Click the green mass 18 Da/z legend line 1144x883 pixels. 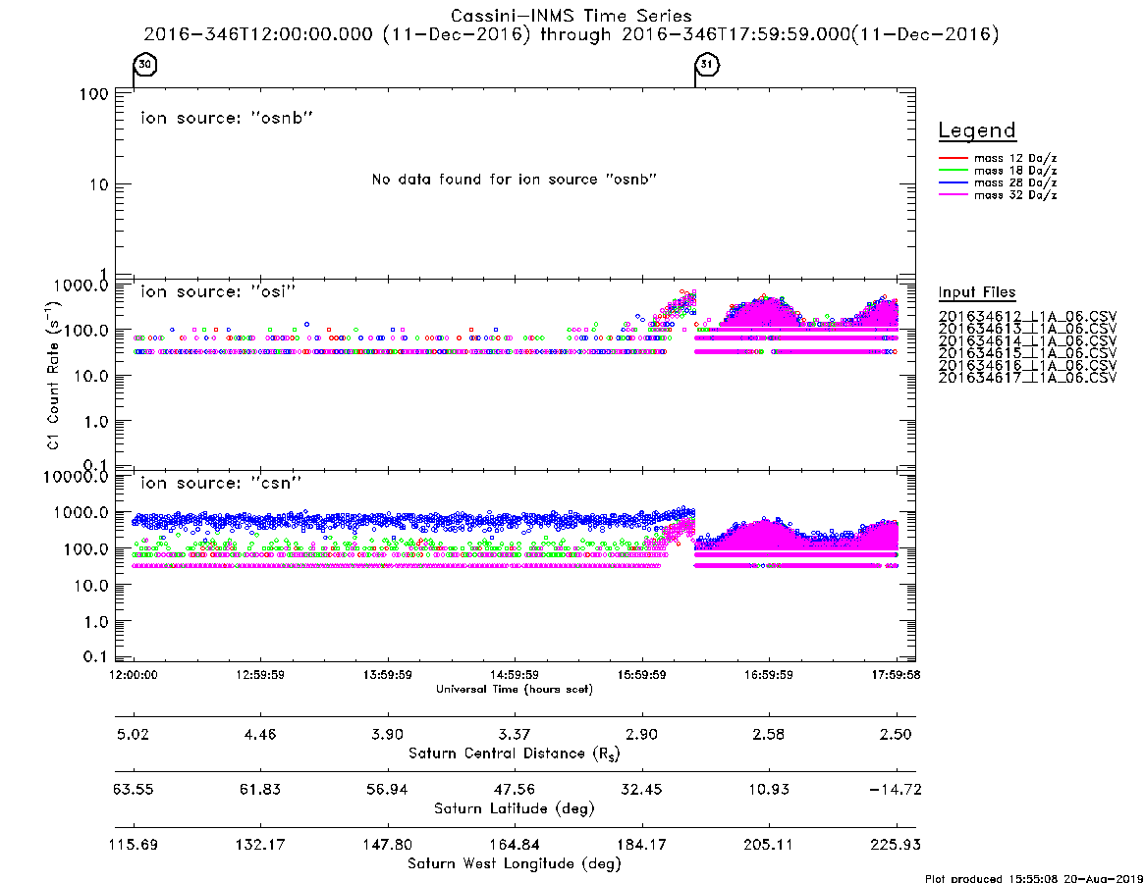(x=953, y=170)
